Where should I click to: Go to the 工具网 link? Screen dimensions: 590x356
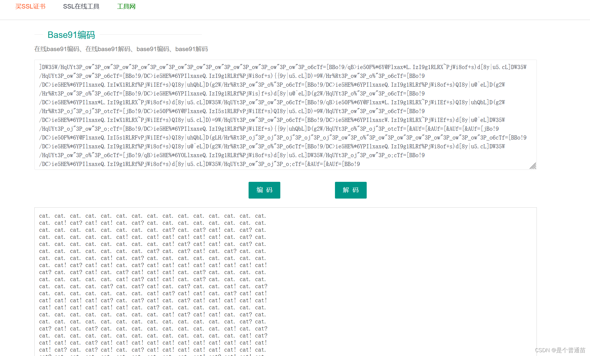(x=126, y=6)
